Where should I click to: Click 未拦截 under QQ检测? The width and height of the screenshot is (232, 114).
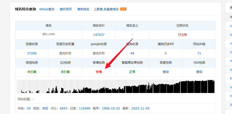[65, 72]
